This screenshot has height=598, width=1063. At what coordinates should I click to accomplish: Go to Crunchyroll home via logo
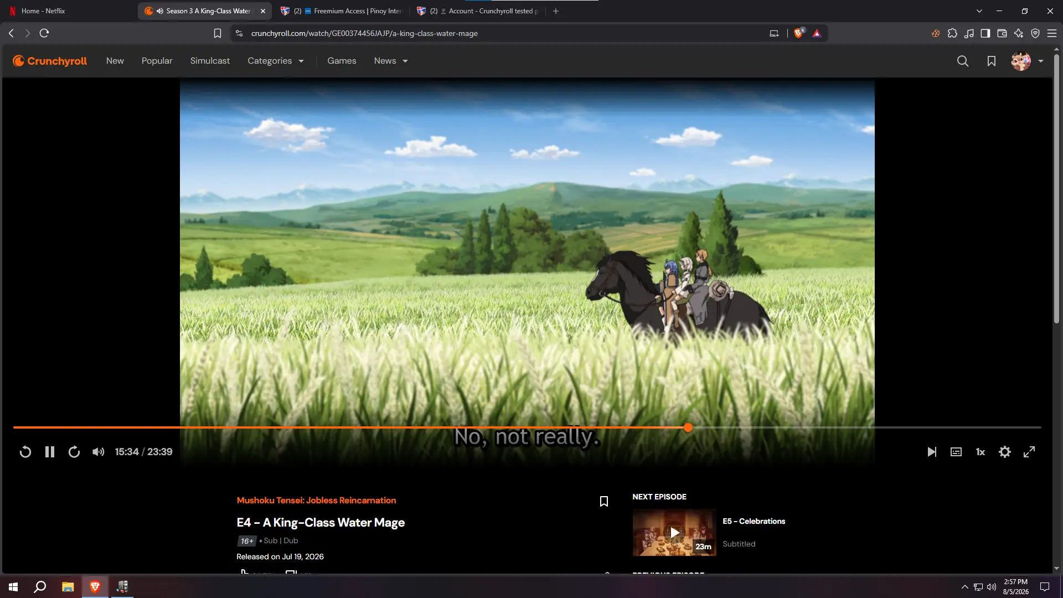(x=50, y=61)
